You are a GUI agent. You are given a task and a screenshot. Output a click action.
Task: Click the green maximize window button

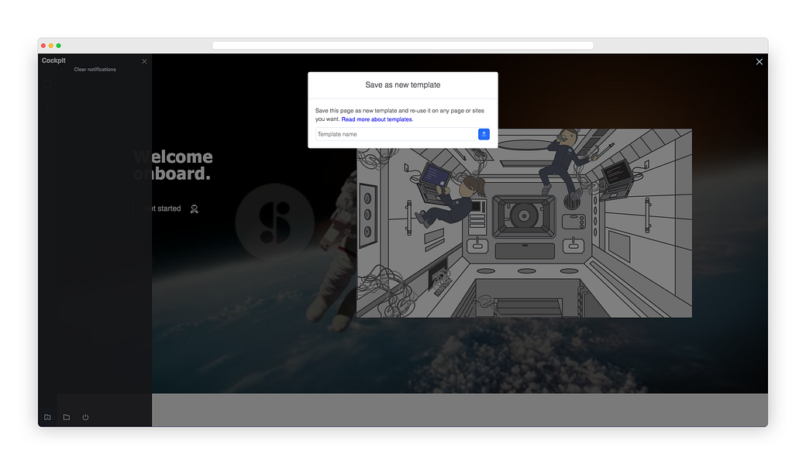(59, 46)
